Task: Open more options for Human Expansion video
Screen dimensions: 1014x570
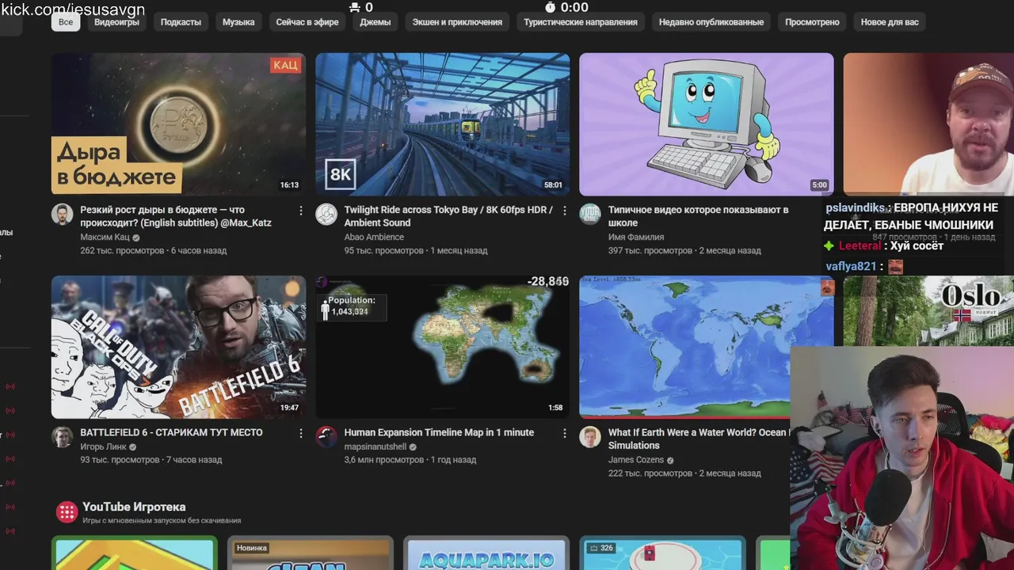Action: (565, 433)
